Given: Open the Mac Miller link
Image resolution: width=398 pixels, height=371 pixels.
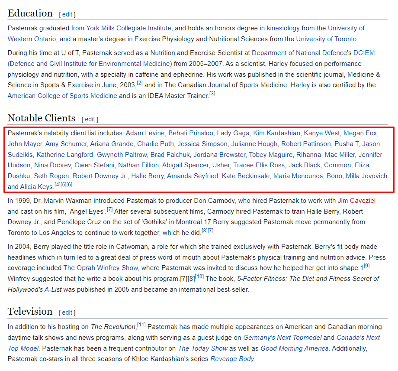Looking at the screenshot, I should 340,155.
